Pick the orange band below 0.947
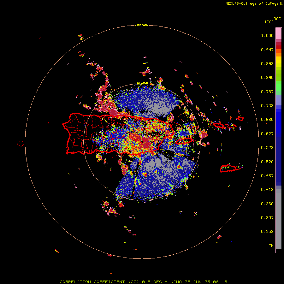Screen dimensions: 284x284 tap(279, 51)
